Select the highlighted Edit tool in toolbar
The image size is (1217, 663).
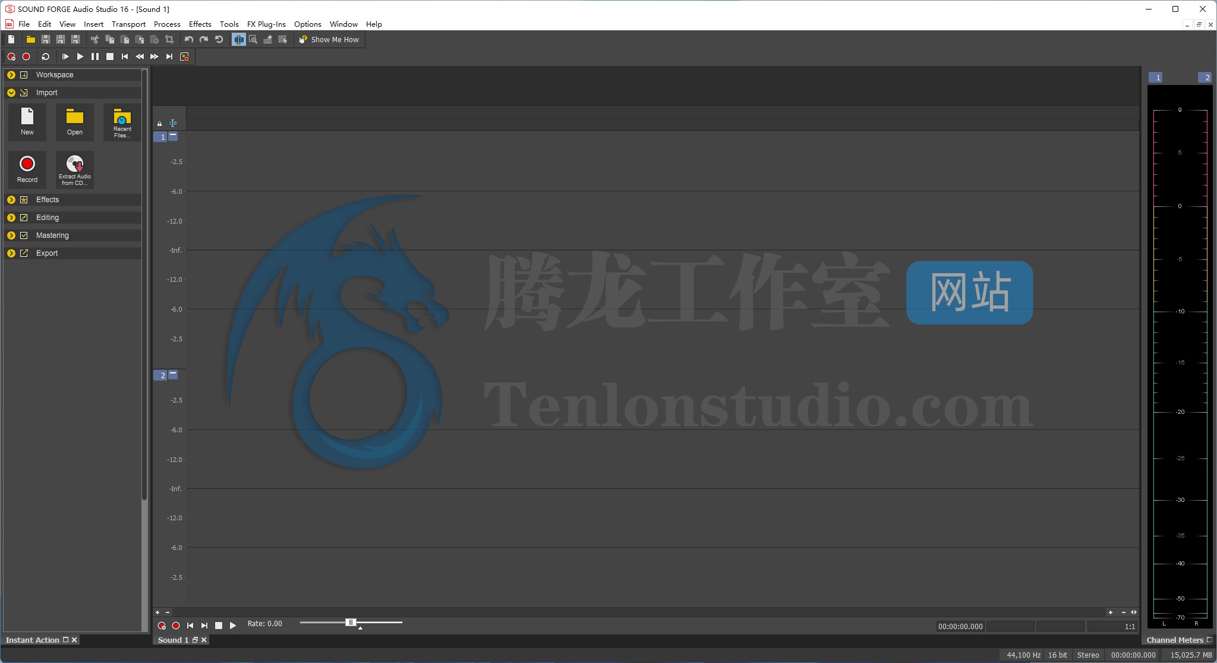pos(238,39)
